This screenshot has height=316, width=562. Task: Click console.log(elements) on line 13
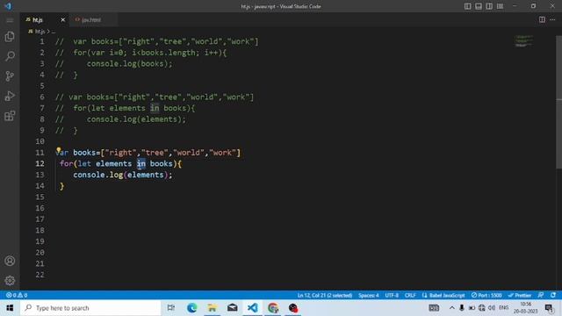click(x=123, y=175)
